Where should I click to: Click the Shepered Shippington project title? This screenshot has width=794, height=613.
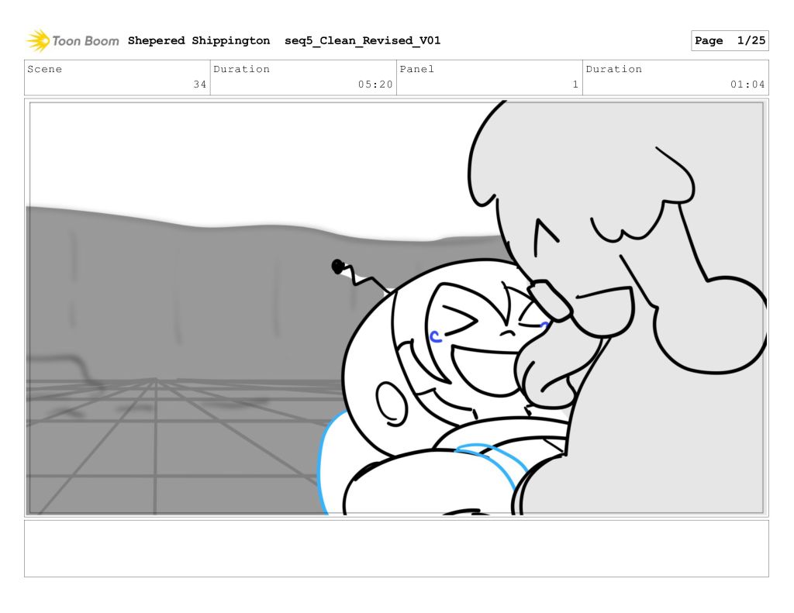point(198,40)
